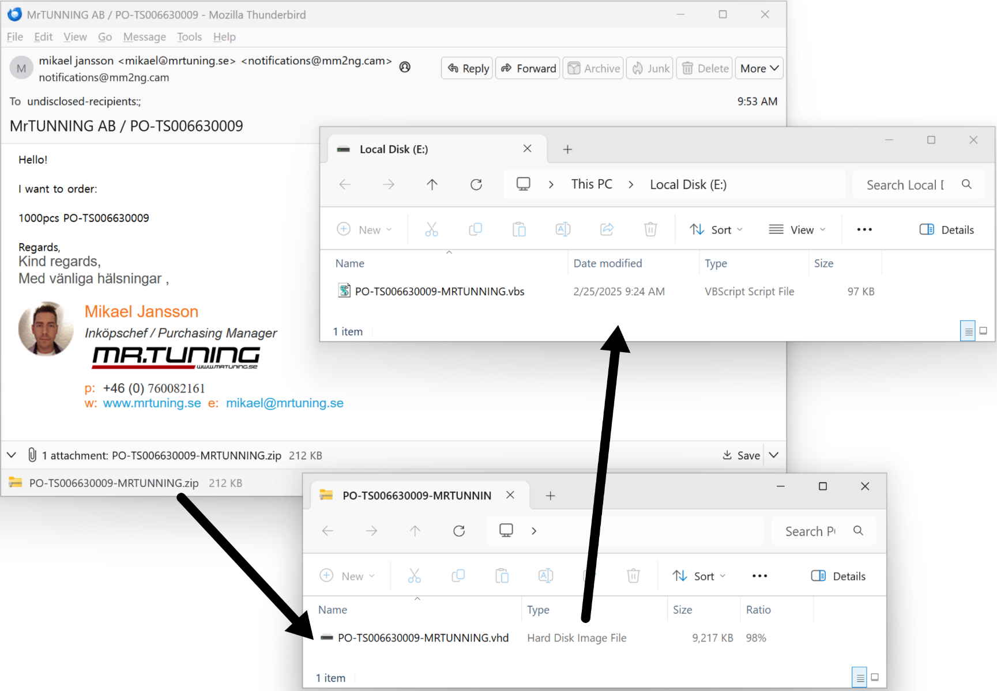This screenshot has height=691, width=997.
Task: Expand breadcrumb chevron in zip window address bar
Action: point(534,531)
